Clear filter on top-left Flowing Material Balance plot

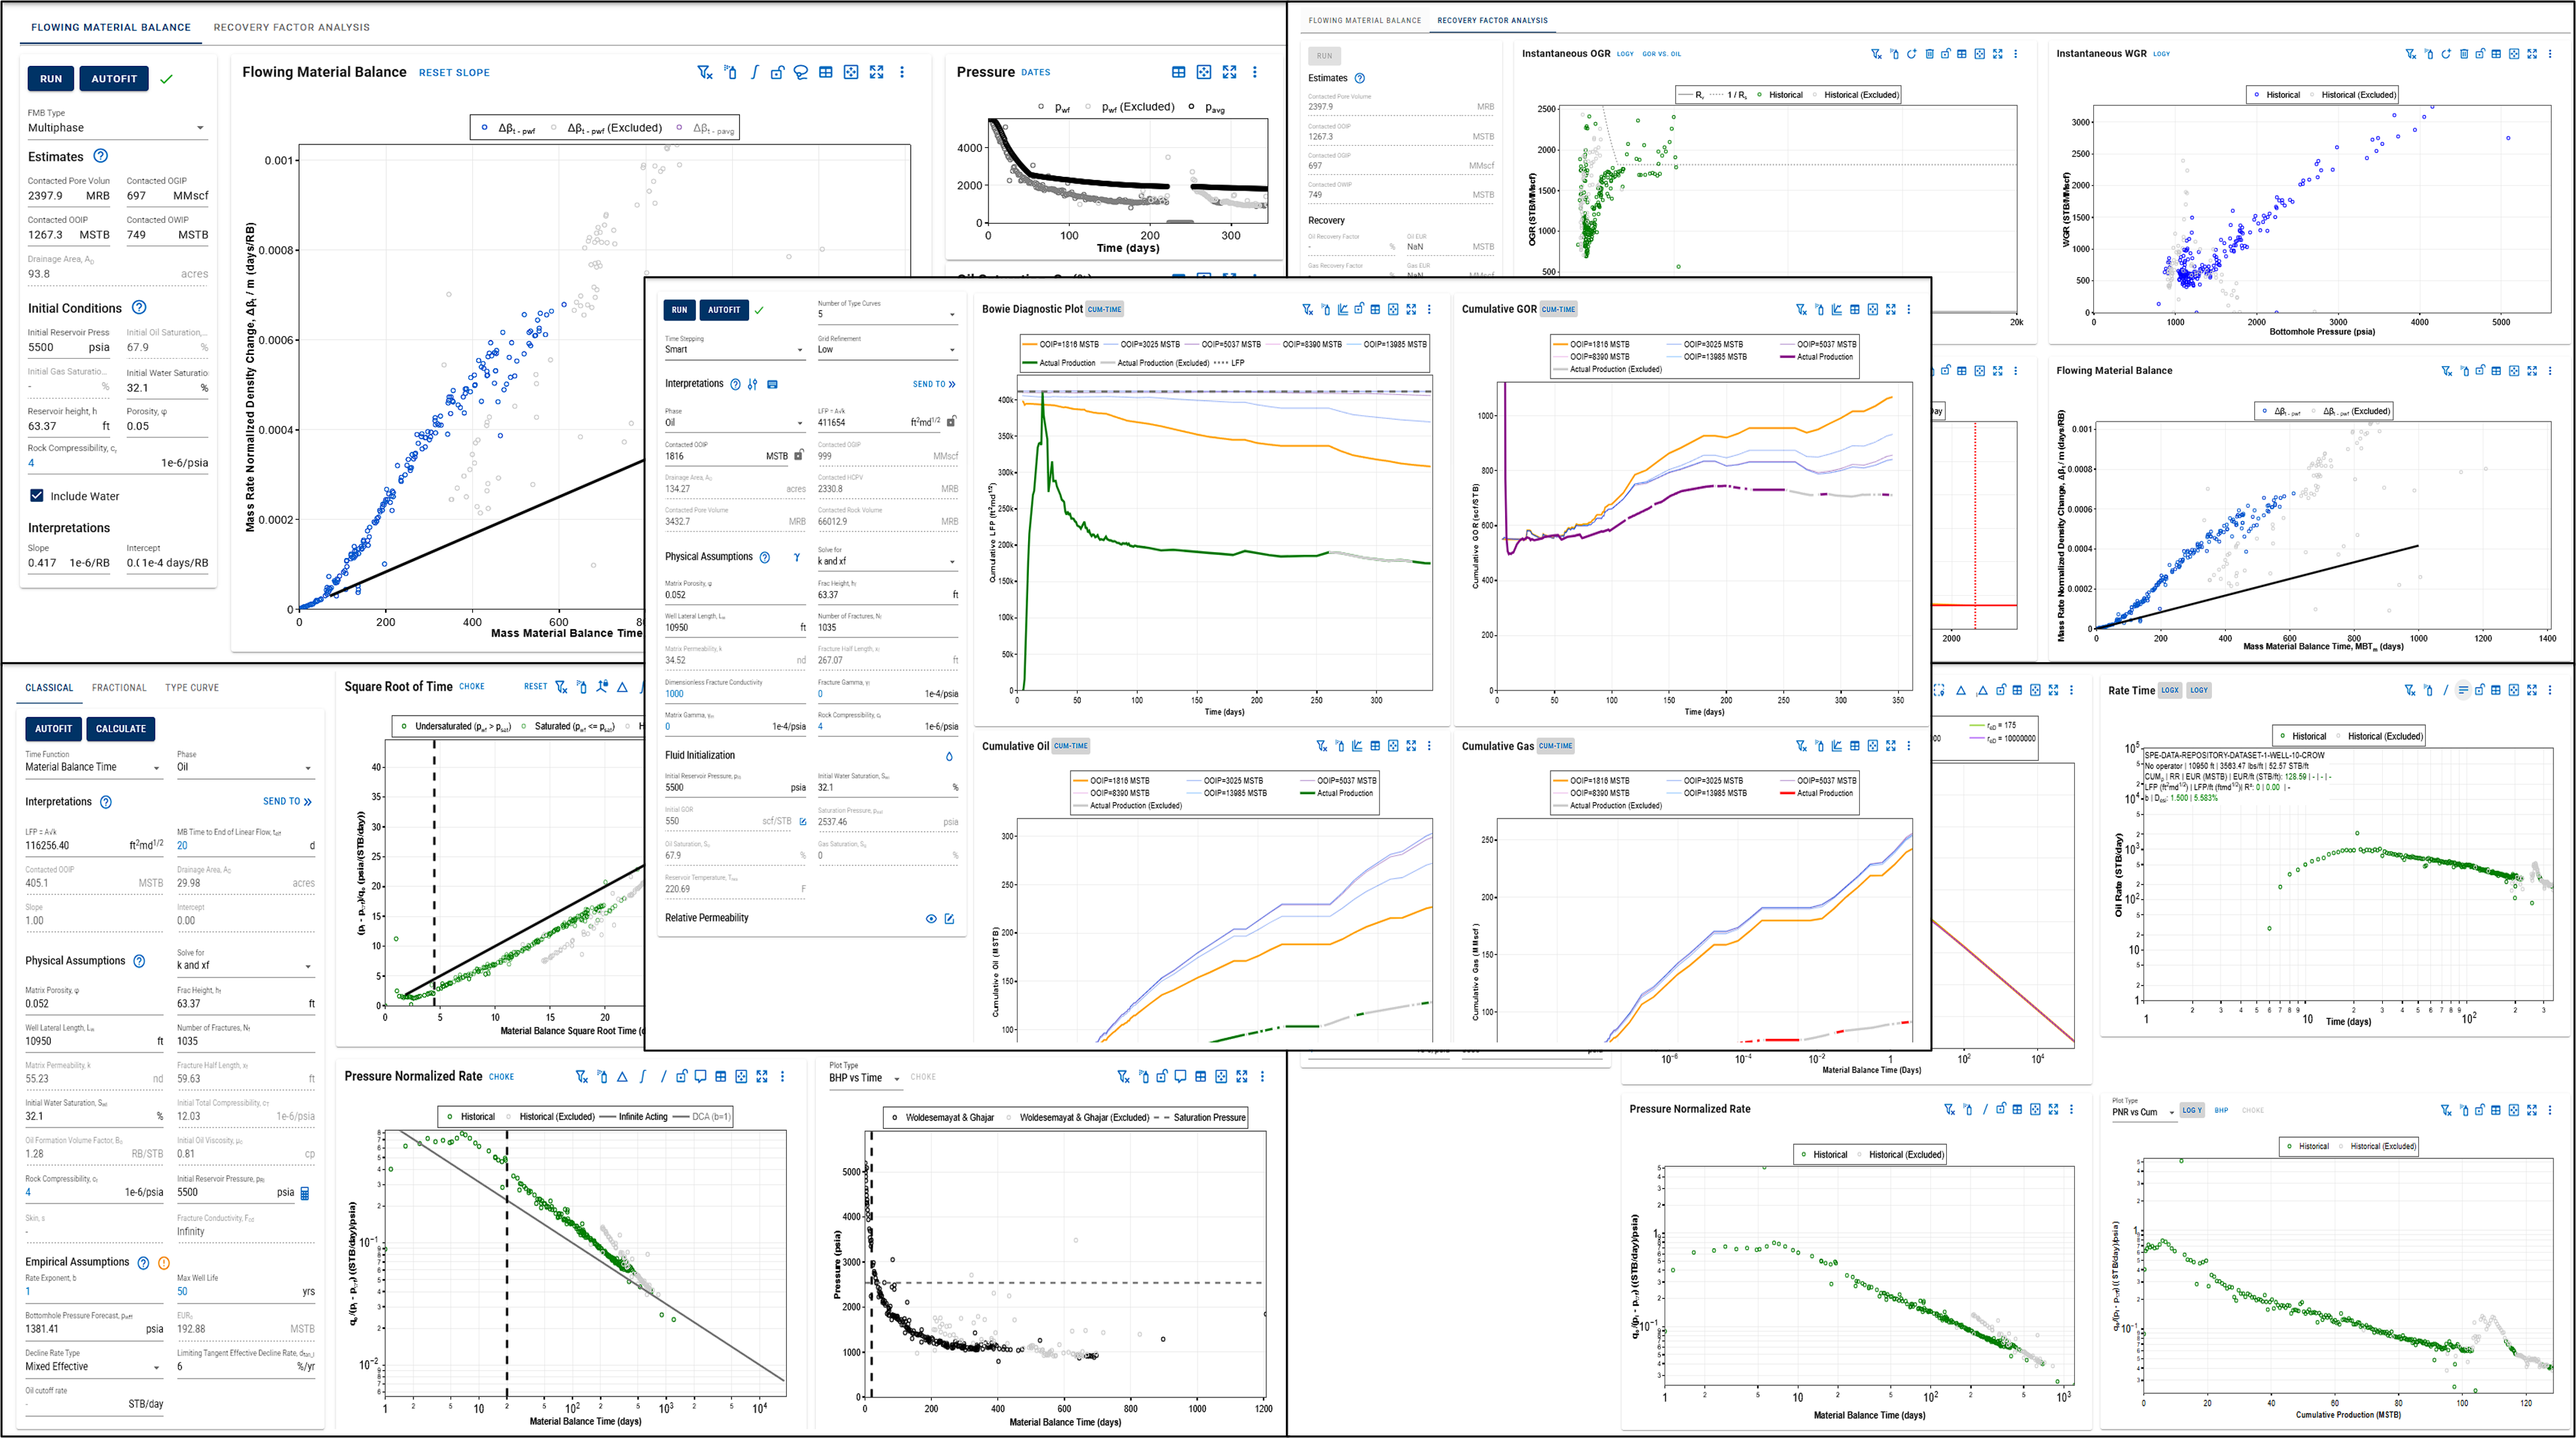704,72
